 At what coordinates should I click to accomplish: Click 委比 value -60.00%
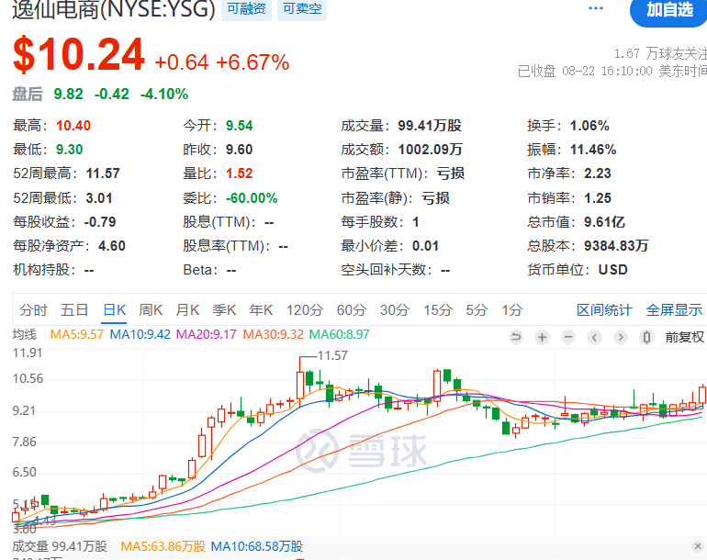(x=252, y=198)
